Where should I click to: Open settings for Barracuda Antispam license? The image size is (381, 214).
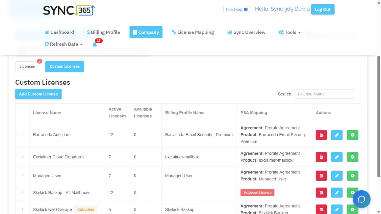click(x=352, y=135)
